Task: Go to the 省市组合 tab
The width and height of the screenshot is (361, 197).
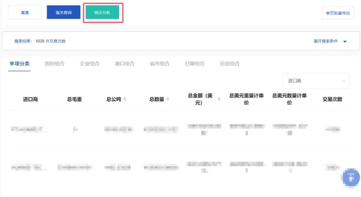Action: click(159, 63)
